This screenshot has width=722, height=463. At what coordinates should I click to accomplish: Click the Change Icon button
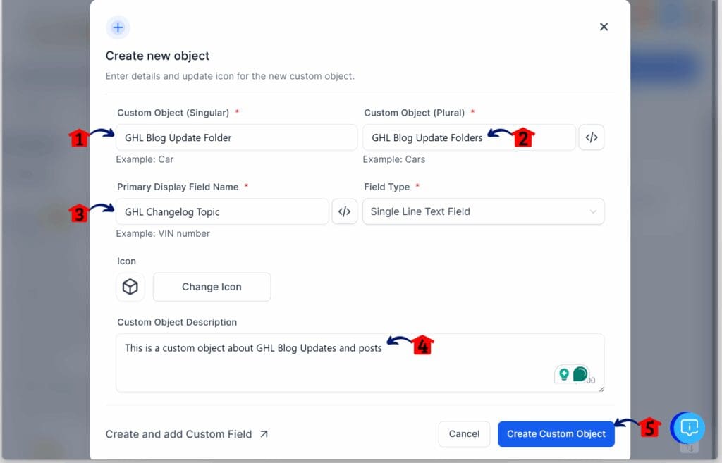(212, 286)
